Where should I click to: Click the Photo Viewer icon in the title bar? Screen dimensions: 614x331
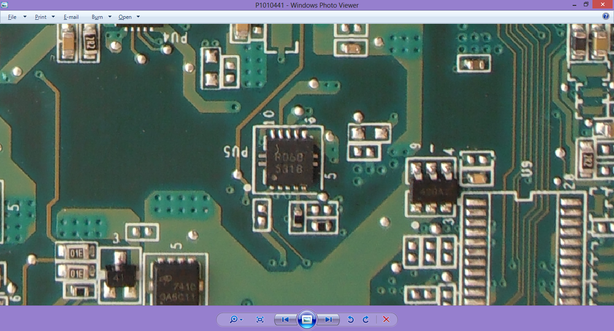[5, 5]
